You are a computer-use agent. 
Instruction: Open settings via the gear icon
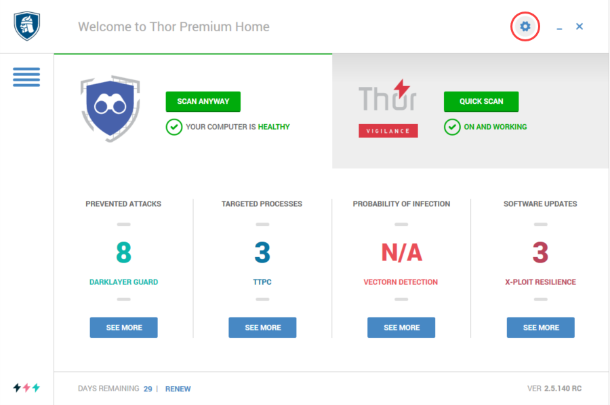(525, 26)
